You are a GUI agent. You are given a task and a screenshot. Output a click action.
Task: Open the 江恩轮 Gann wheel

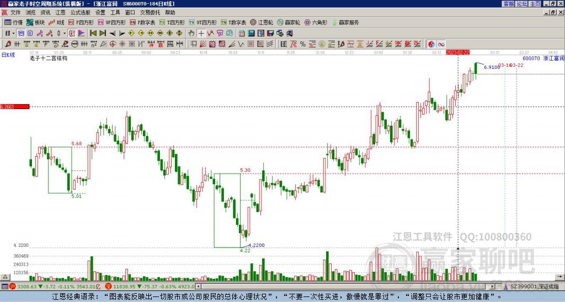click(x=262, y=22)
